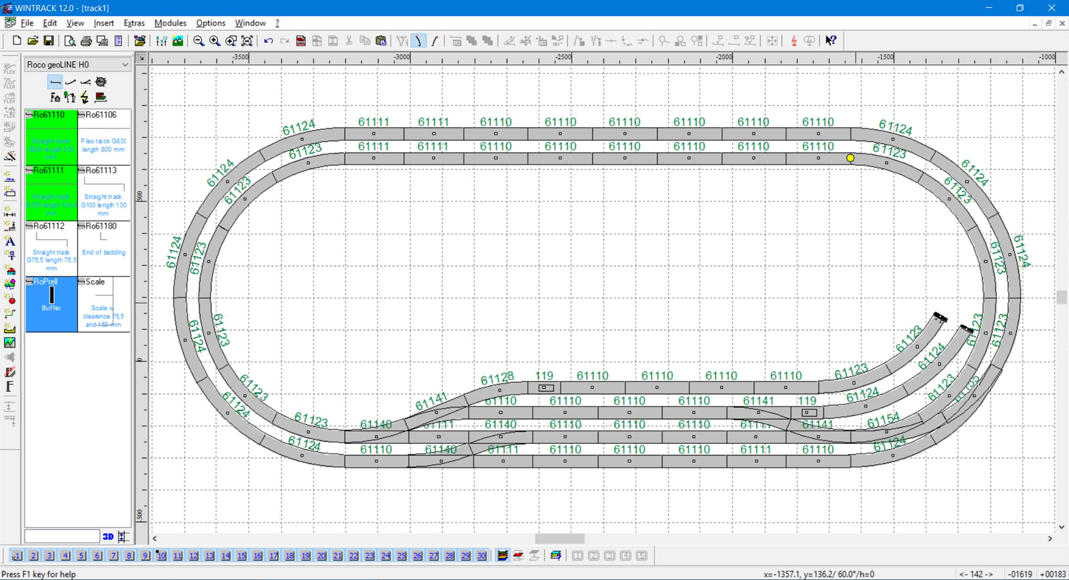Click the Save file toolbar icon
Viewport: 1069px width, 580px height.
(x=49, y=41)
